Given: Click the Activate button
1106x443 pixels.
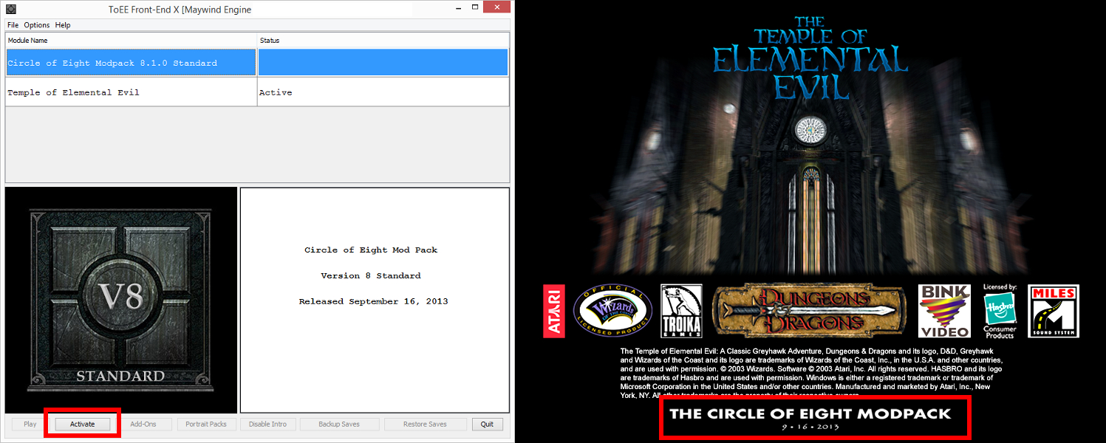Looking at the screenshot, I should click(83, 425).
